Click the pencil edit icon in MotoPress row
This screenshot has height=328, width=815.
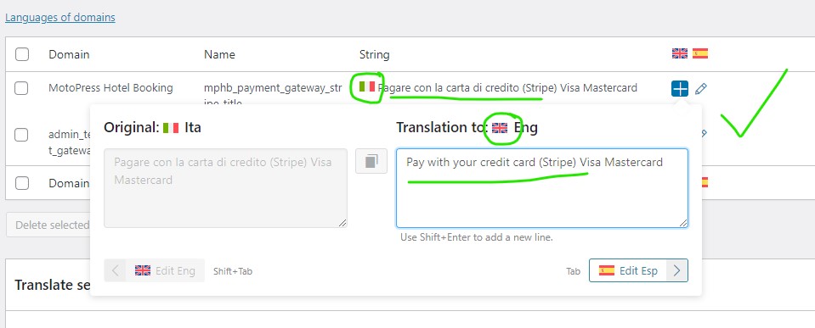(700, 89)
